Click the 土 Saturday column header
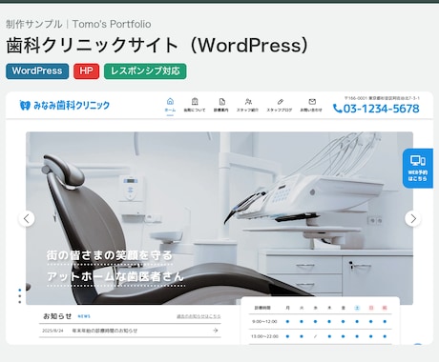The width and height of the screenshot is (439, 362). click(357, 308)
